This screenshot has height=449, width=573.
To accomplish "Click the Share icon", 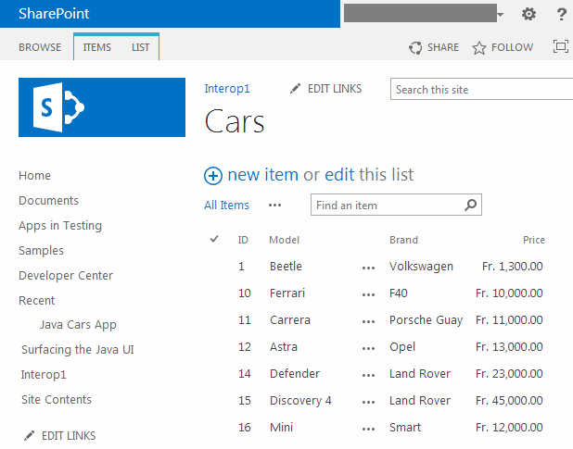I will coord(417,47).
